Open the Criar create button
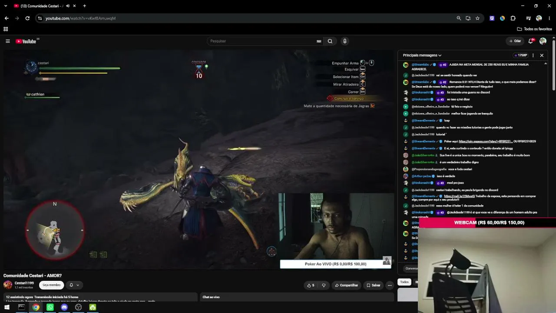The image size is (556, 313). [515, 41]
